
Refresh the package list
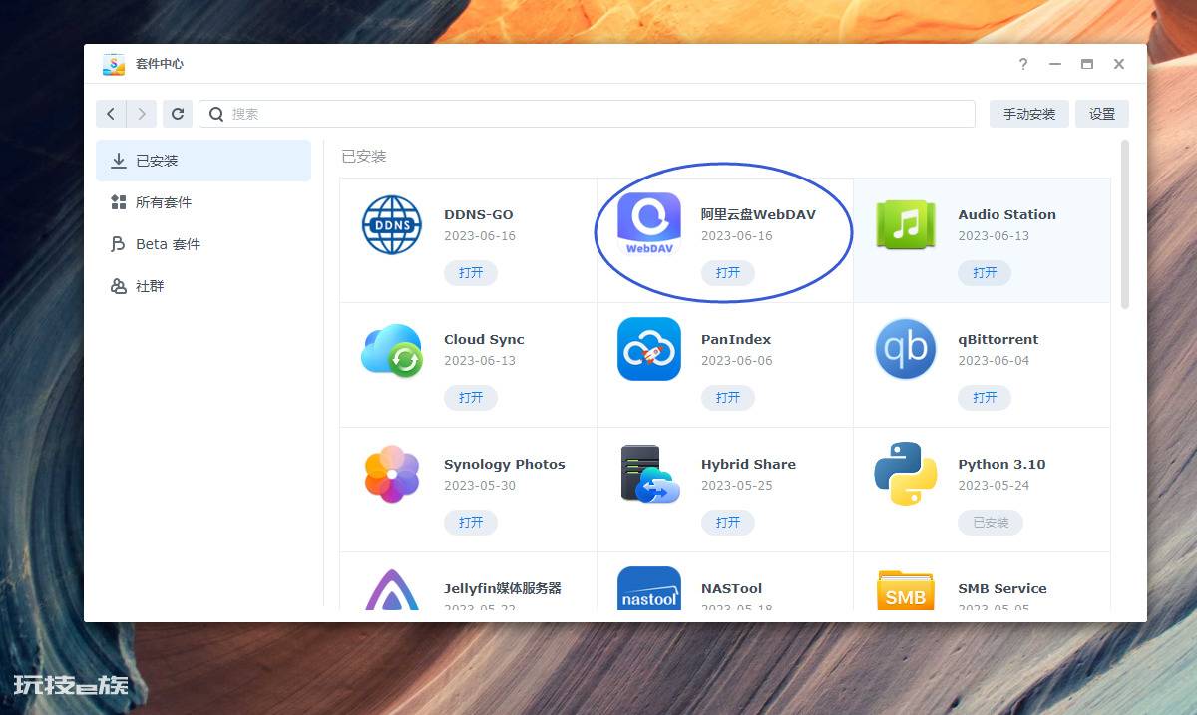pyautogui.click(x=178, y=114)
